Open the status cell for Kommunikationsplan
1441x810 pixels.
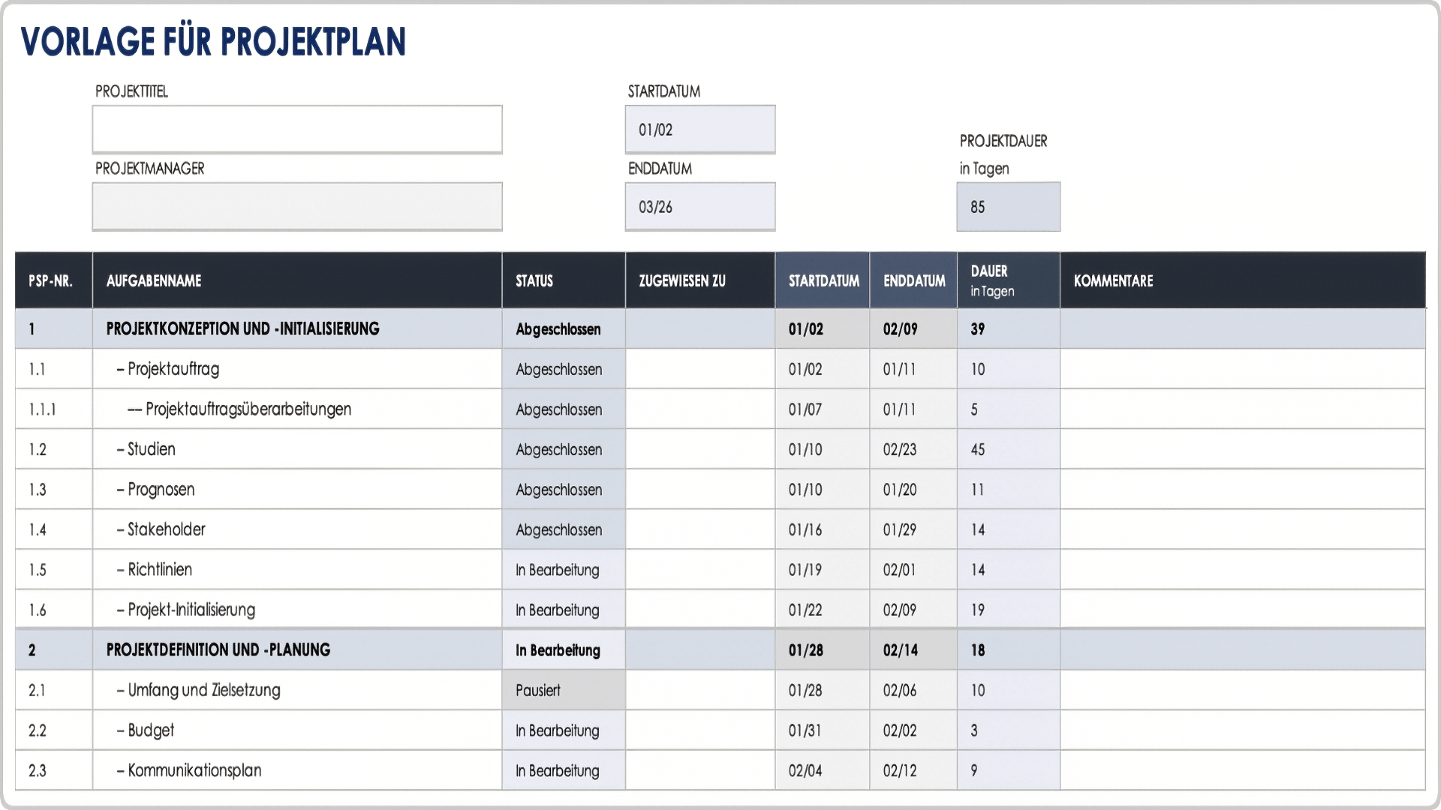click(563, 770)
